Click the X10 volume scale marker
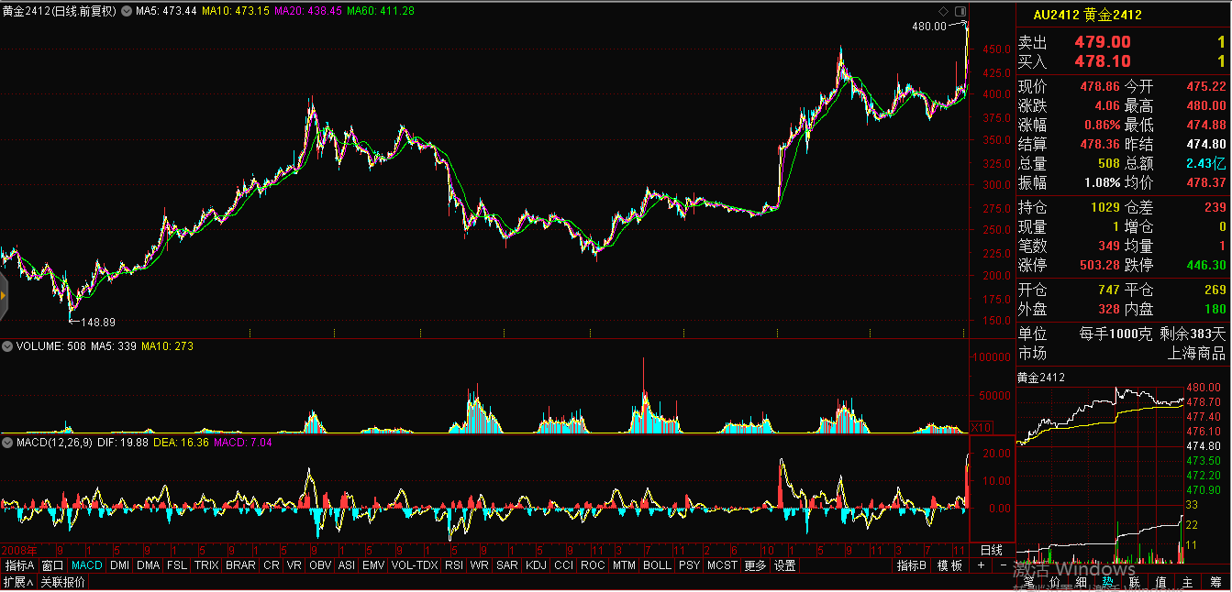 (x=980, y=427)
